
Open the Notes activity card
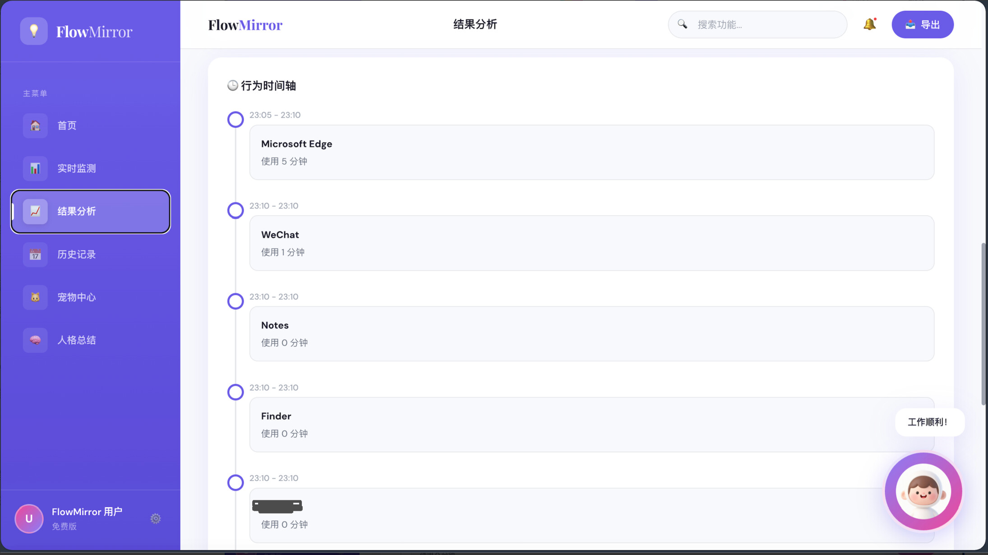591,334
